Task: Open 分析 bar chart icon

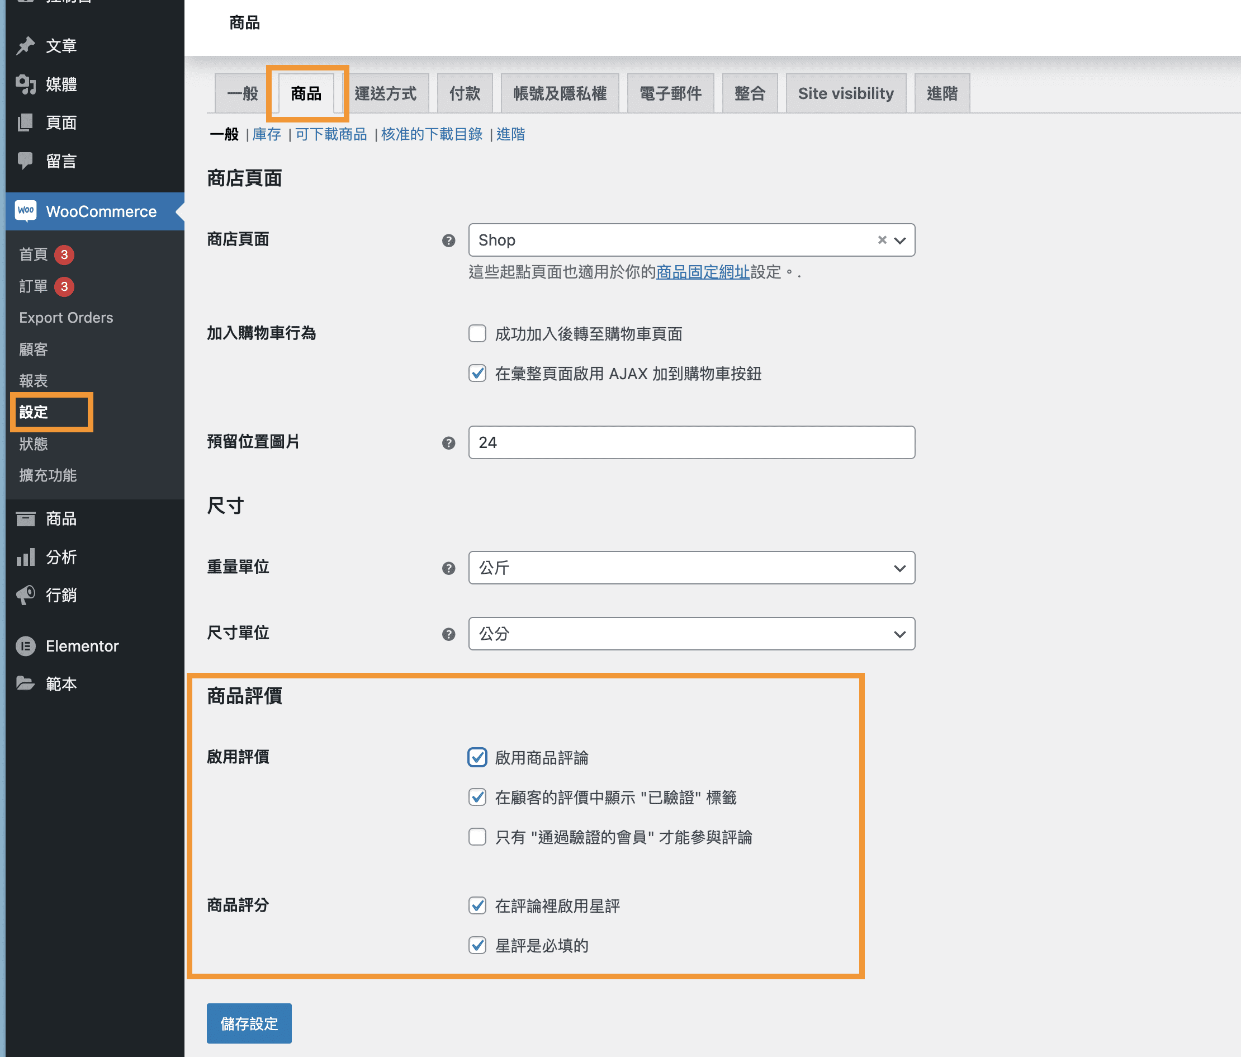Action: coord(26,557)
